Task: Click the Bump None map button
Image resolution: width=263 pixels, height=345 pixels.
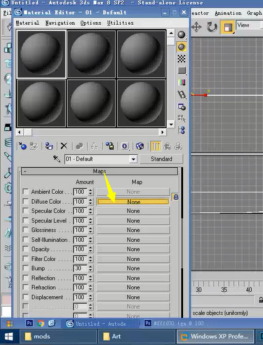Action: click(x=133, y=268)
